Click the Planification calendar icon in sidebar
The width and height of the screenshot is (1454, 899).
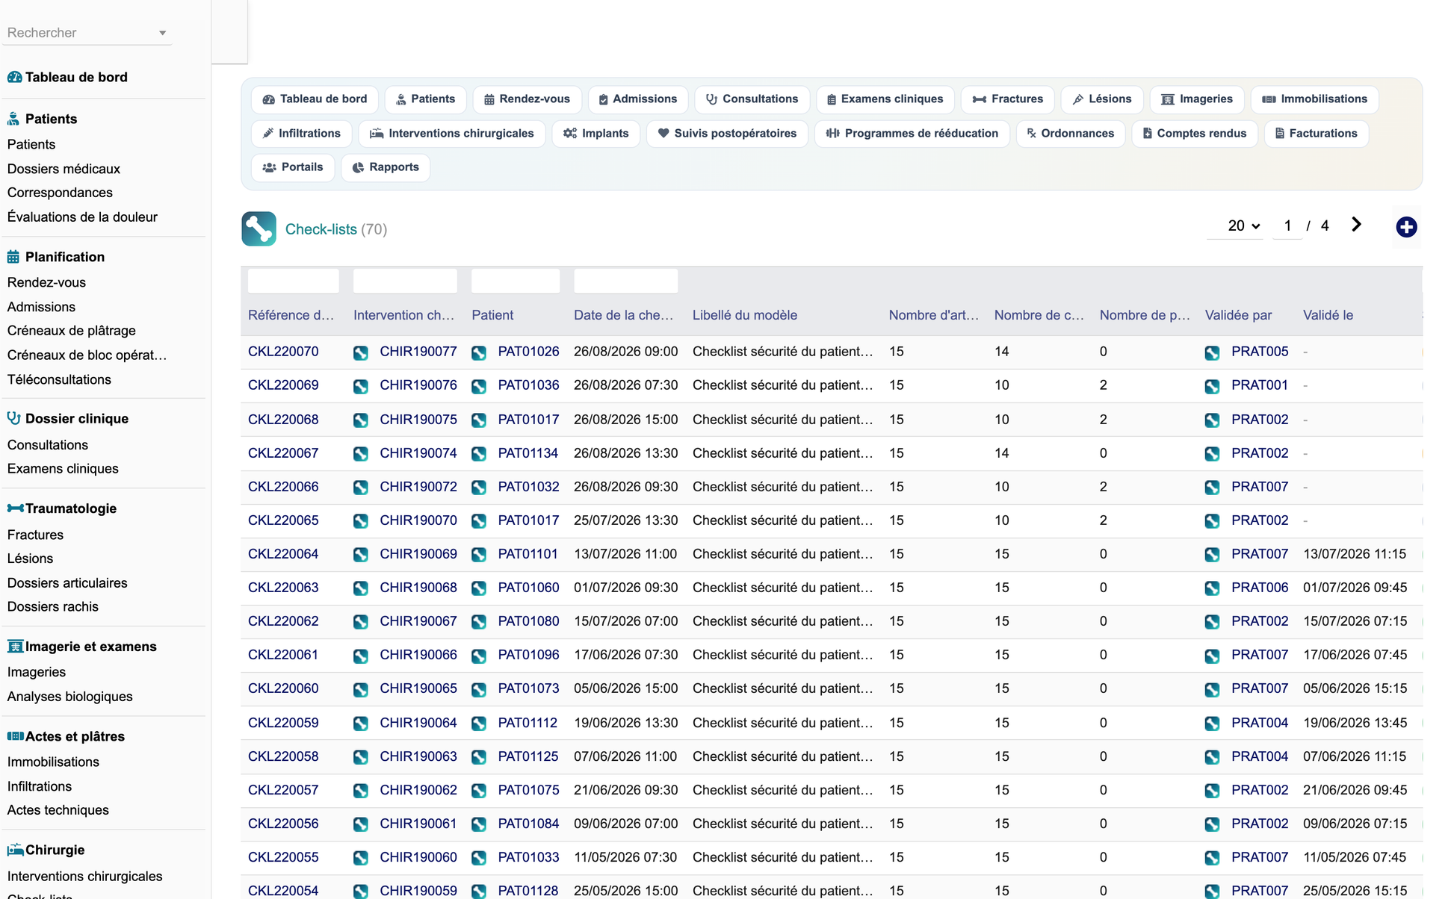[x=13, y=257]
